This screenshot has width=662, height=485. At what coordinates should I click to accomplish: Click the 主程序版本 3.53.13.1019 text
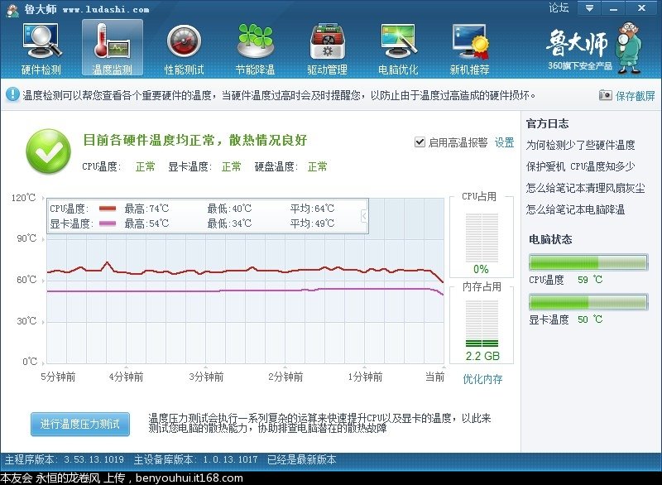65,459
